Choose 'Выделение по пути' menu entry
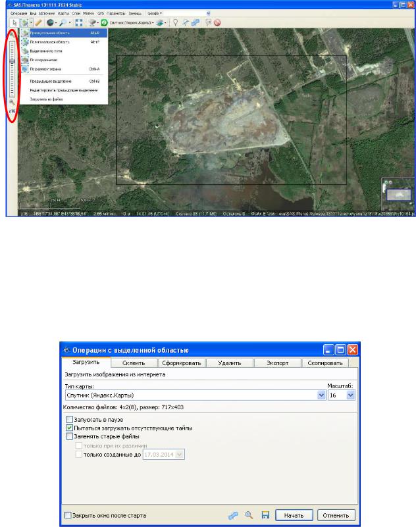Viewport: 416px width, 527px height. click(64, 51)
